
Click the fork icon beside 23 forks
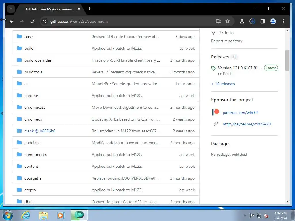[x=213, y=33]
